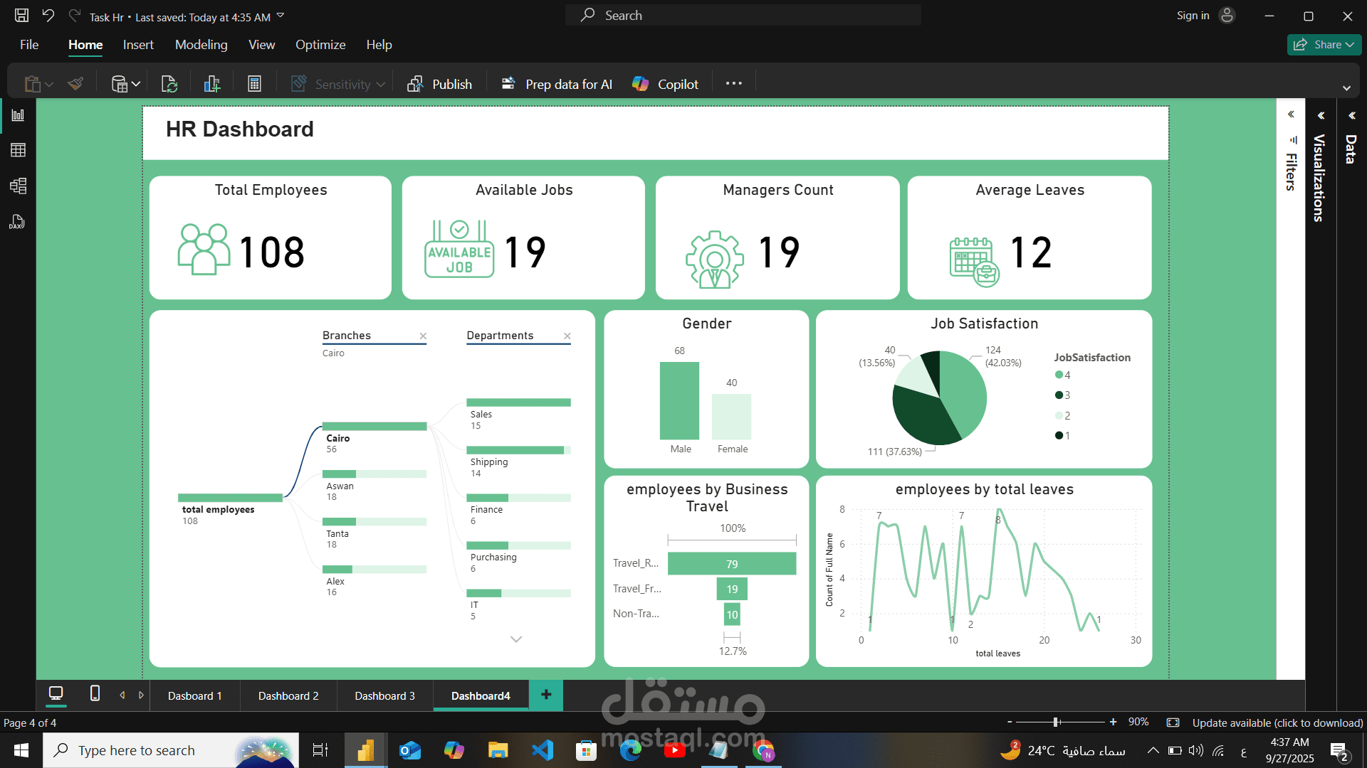Open the Modeling ribbon tab
The width and height of the screenshot is (1367, 768).
[201, 44]
